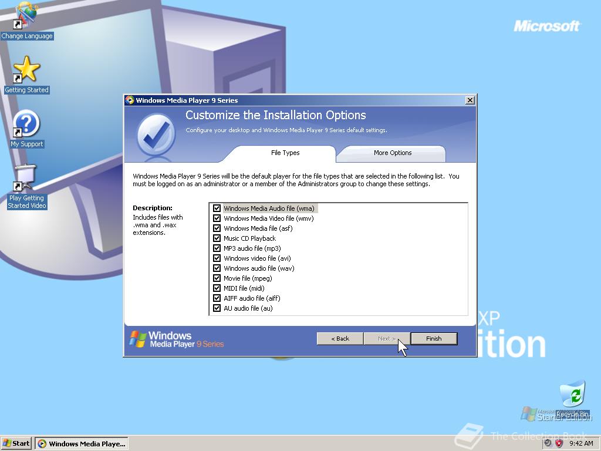Switch to the More Options tab
This screenshot has width=601, height=451.
coord(393,153)
